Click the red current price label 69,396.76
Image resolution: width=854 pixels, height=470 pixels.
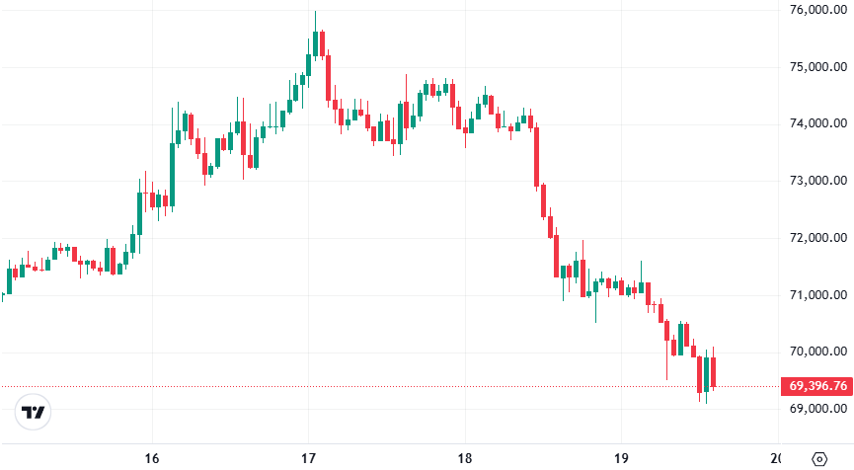point(815,386)
